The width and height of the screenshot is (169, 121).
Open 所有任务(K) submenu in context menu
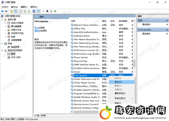(x=122, y=98)
